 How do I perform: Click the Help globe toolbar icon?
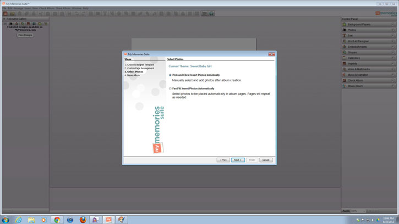coord(211,14)
